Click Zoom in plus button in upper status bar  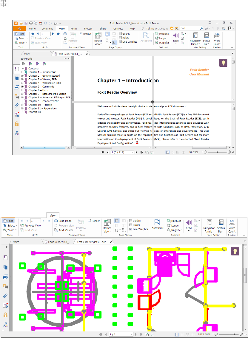pyautogui.click(x=229, y=152)
